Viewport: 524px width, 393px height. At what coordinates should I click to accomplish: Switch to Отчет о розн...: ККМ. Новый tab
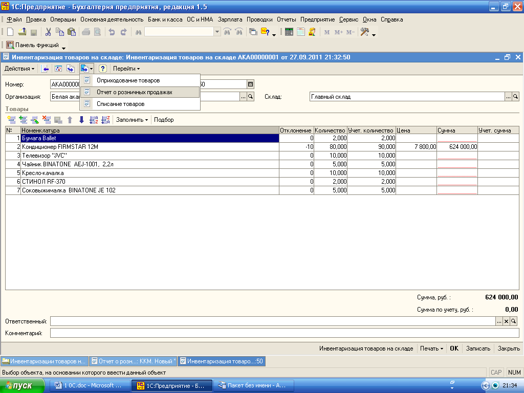(134, 361)
